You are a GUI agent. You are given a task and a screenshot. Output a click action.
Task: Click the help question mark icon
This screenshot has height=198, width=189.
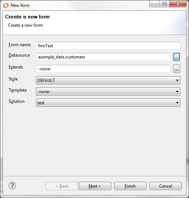click(12, 185)
